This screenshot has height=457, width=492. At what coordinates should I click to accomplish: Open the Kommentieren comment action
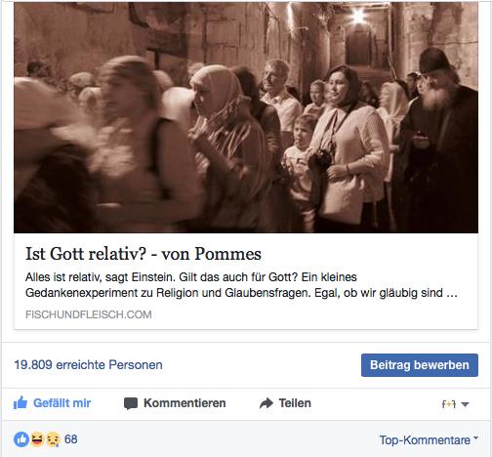[x=184, y=403]
